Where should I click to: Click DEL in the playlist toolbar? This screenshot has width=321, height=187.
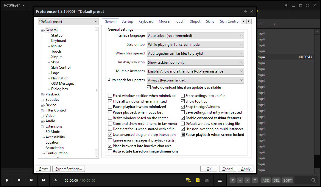click(x=277, y=180)
